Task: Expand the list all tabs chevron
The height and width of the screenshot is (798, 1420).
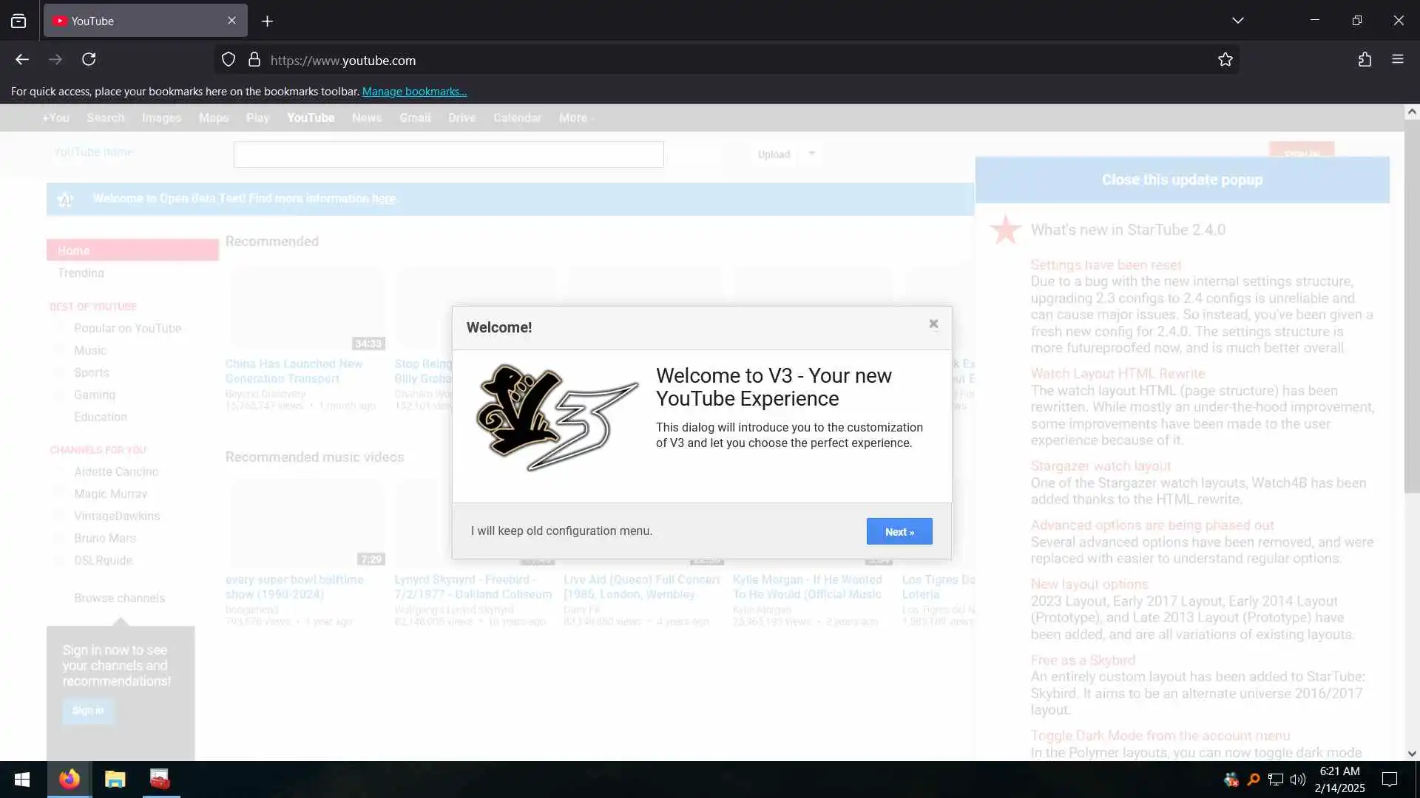Action: [x=1237, y=21]
